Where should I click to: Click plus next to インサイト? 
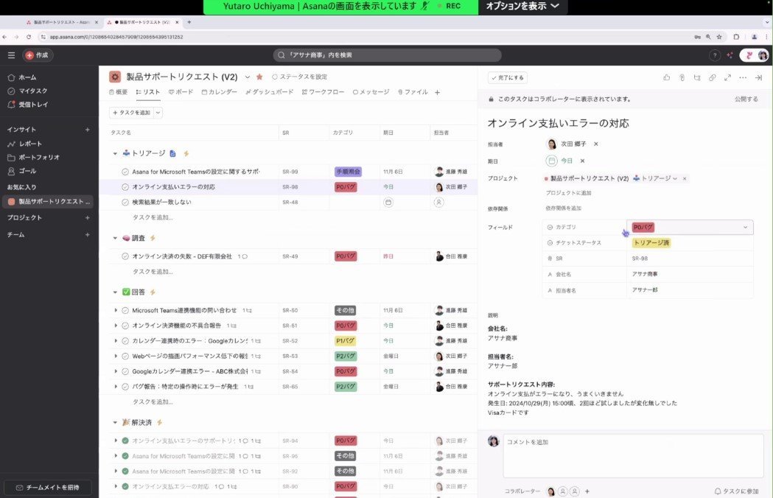tap(87, 130)
